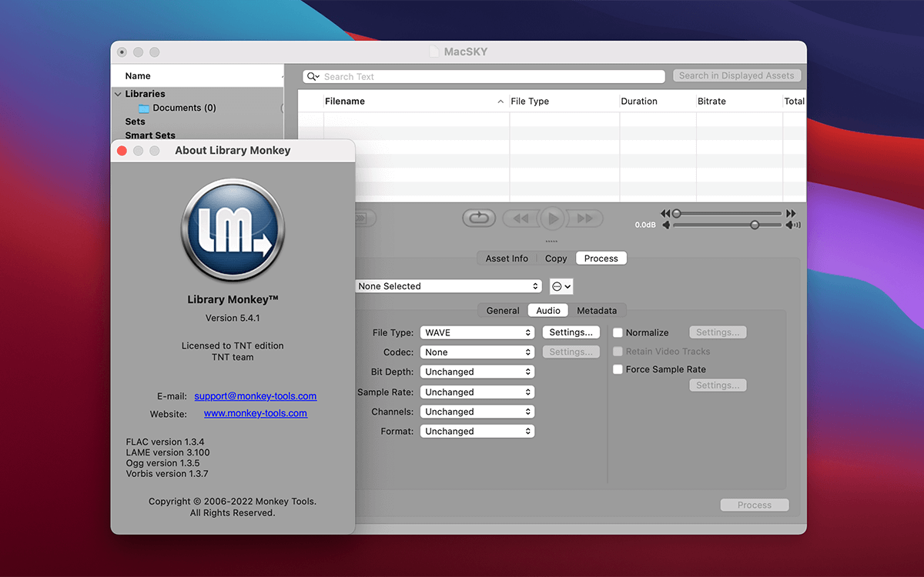Viewport: 924px width, 577px height.
Task: Click the 'Licensed to TNT edition' text
Action: pos(233,346)
